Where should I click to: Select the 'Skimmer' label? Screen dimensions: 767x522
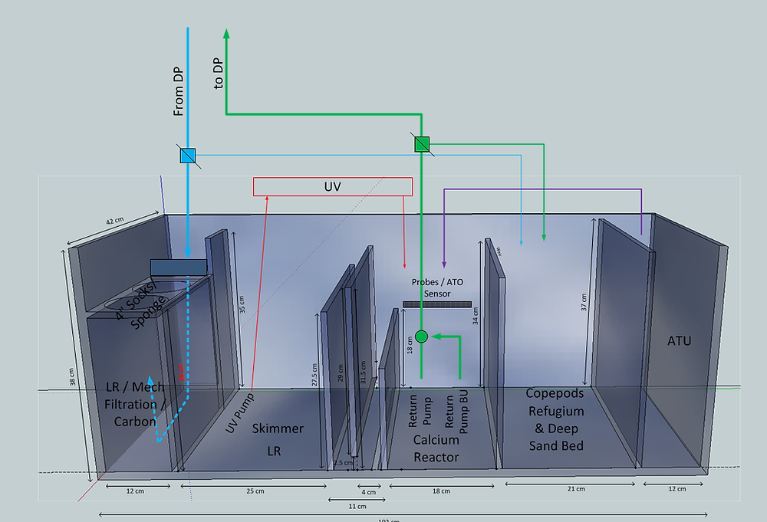(x=278, y=428)
